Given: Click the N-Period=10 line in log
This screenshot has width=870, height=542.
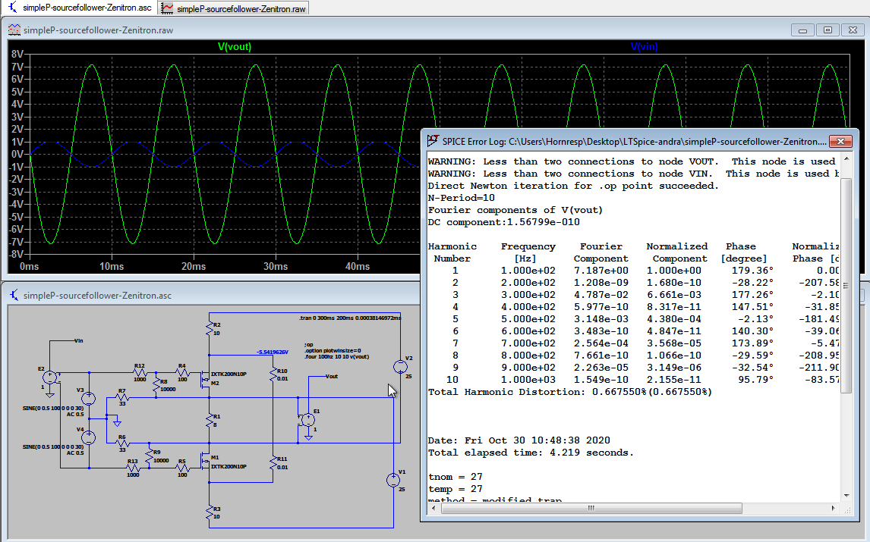Looking at the screenshot, I should coord(461,198).
